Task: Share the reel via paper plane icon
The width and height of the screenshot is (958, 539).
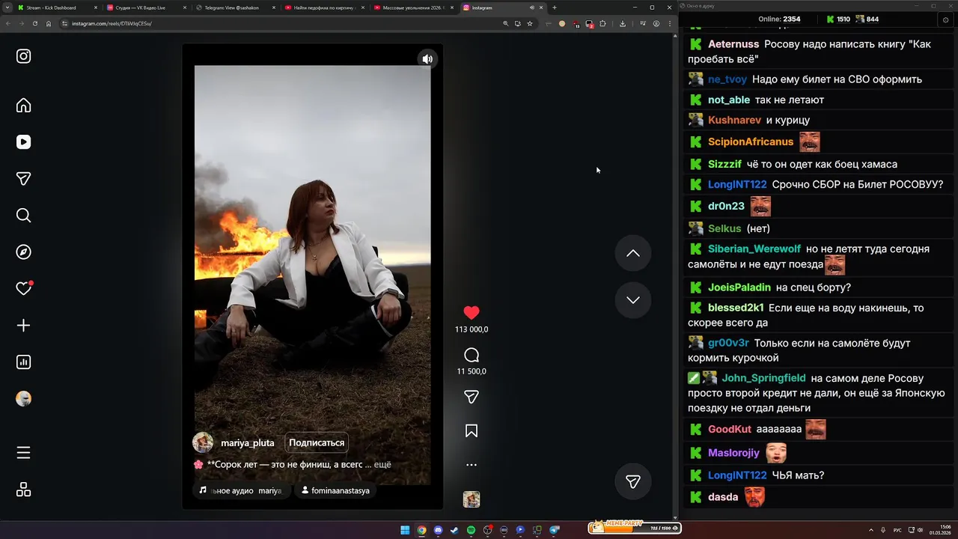Action: [x=472, y=397]
